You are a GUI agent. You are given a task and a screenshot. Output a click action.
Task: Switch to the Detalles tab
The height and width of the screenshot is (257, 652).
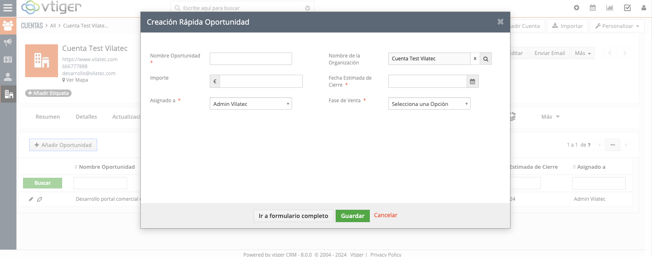(86, 117)
